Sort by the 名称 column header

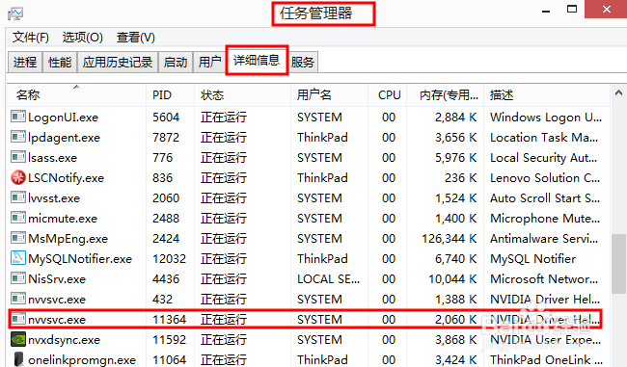tap(76, 95)
